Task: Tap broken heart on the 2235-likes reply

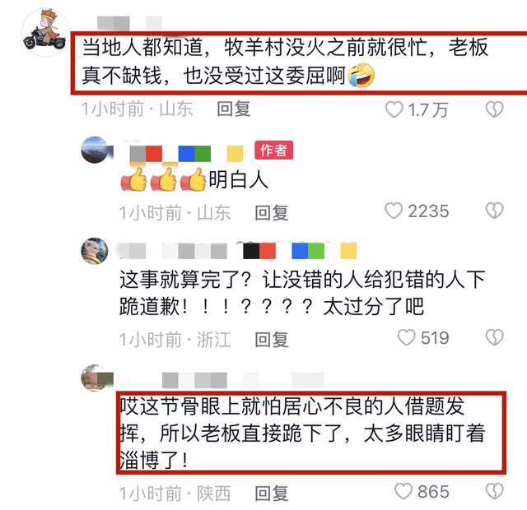Action: click(494, 211)
